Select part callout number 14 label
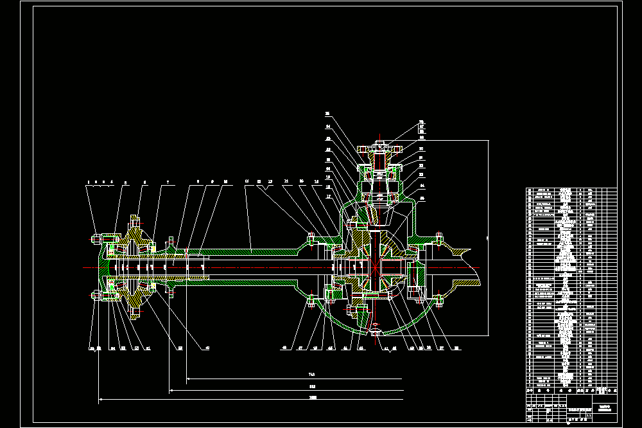Viewport: 642px width, 428px height. coord(286,181)
